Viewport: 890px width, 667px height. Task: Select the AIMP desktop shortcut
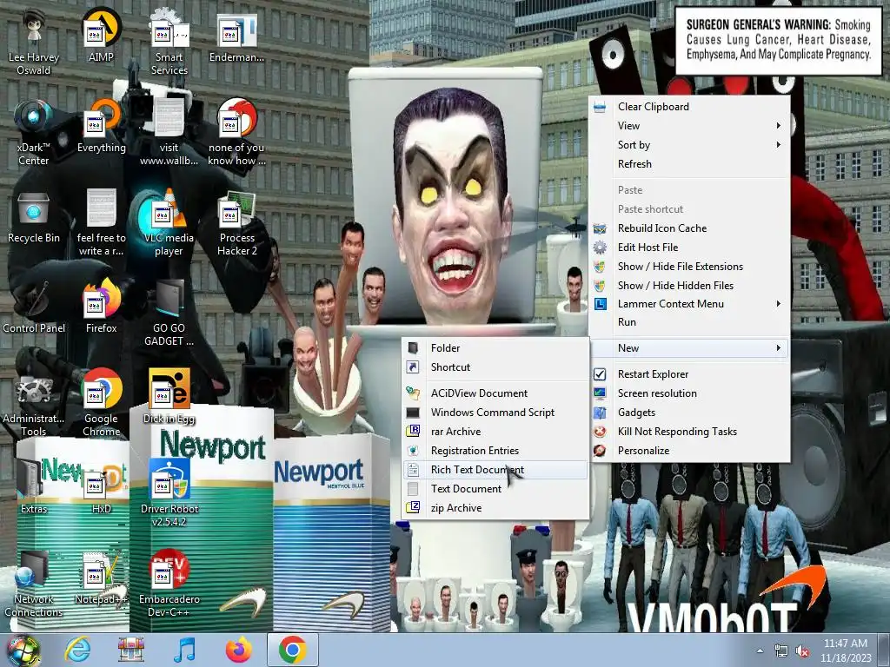pyautogui.click(x=101, y=36)
